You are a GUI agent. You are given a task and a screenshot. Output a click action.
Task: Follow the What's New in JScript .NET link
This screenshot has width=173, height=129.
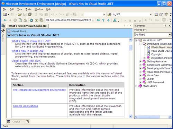click(x=28, y=51)
